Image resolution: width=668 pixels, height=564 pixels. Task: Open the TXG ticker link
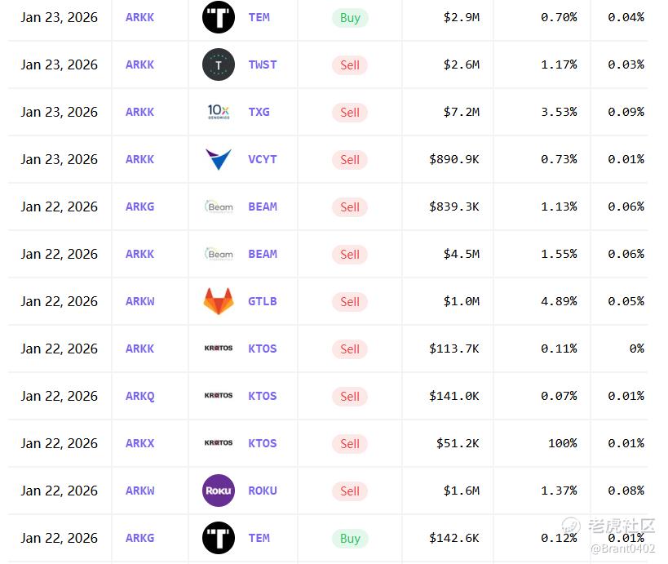259,112
